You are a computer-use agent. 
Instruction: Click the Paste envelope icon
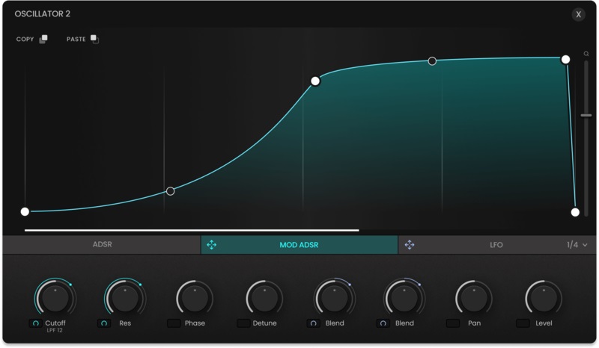point(94,40)
